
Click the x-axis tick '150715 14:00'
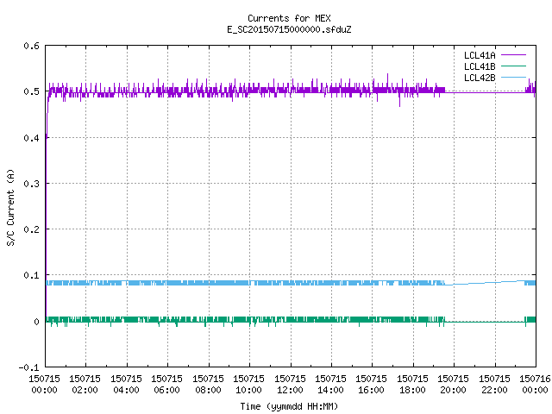point(330,385)
